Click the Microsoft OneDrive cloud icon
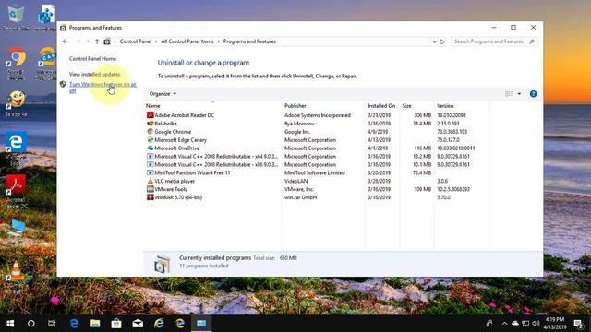591x332 pixels. tap(150, 148)
